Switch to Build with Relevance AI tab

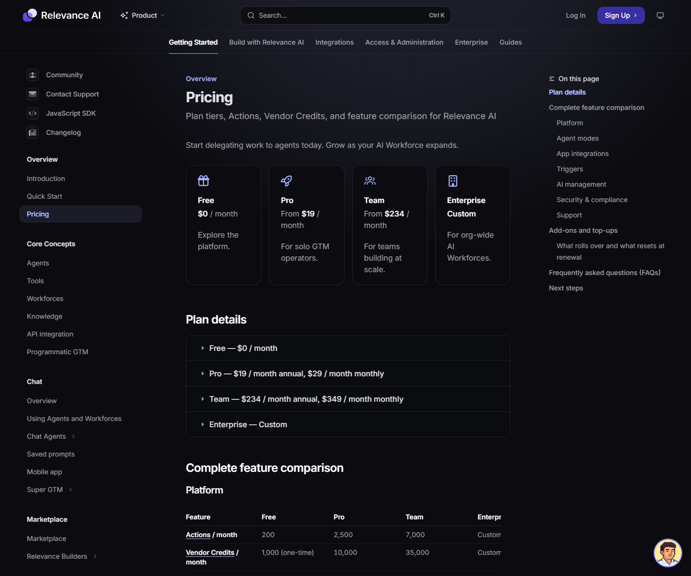pyautogui.click(x=266, y=42)
